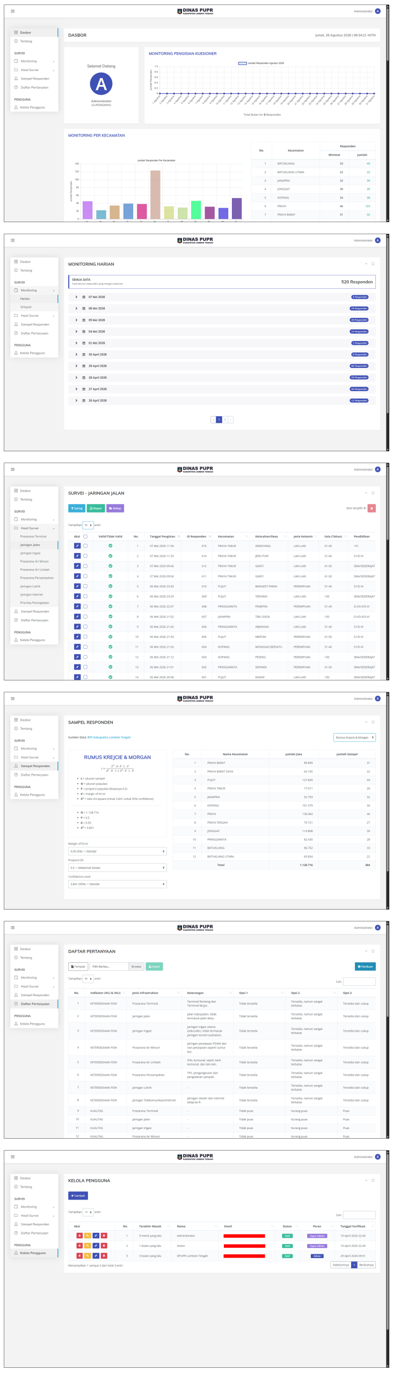The image size is (393, 1377).
Task: Open the Proporsi (P) dropdown
Action: (x=118, y=868)
